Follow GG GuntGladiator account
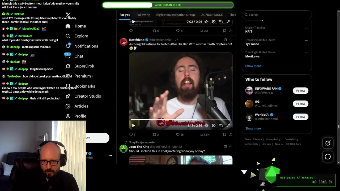Viewport: 340px width, 191px height. click(x=300, y=104)
